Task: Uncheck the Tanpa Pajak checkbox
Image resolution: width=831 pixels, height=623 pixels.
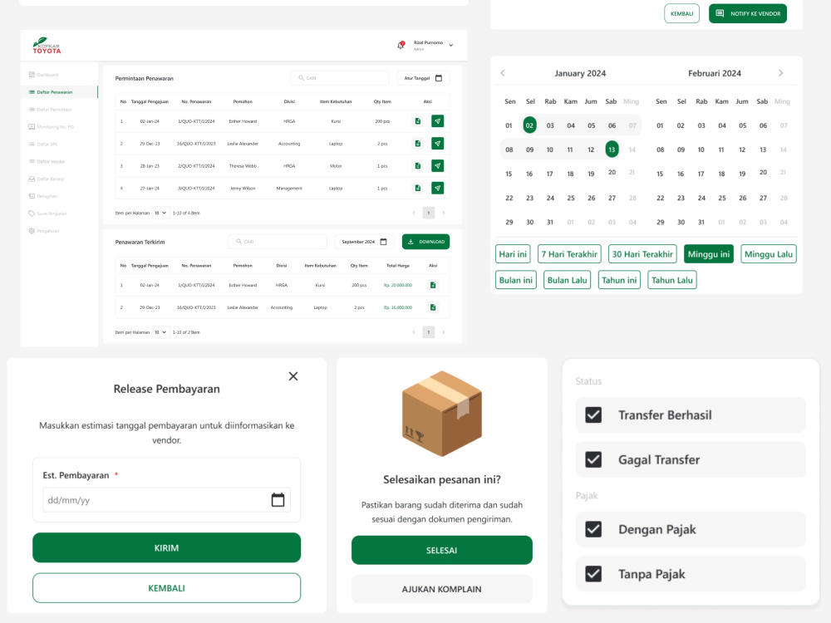Action: pos(593,574)
